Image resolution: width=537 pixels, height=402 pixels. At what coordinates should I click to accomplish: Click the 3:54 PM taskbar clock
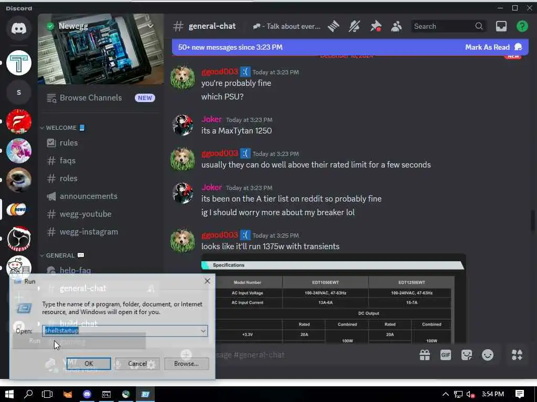[493, 394]
